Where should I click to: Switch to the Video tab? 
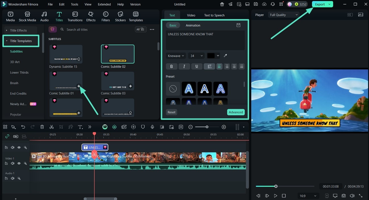[191, 15]
